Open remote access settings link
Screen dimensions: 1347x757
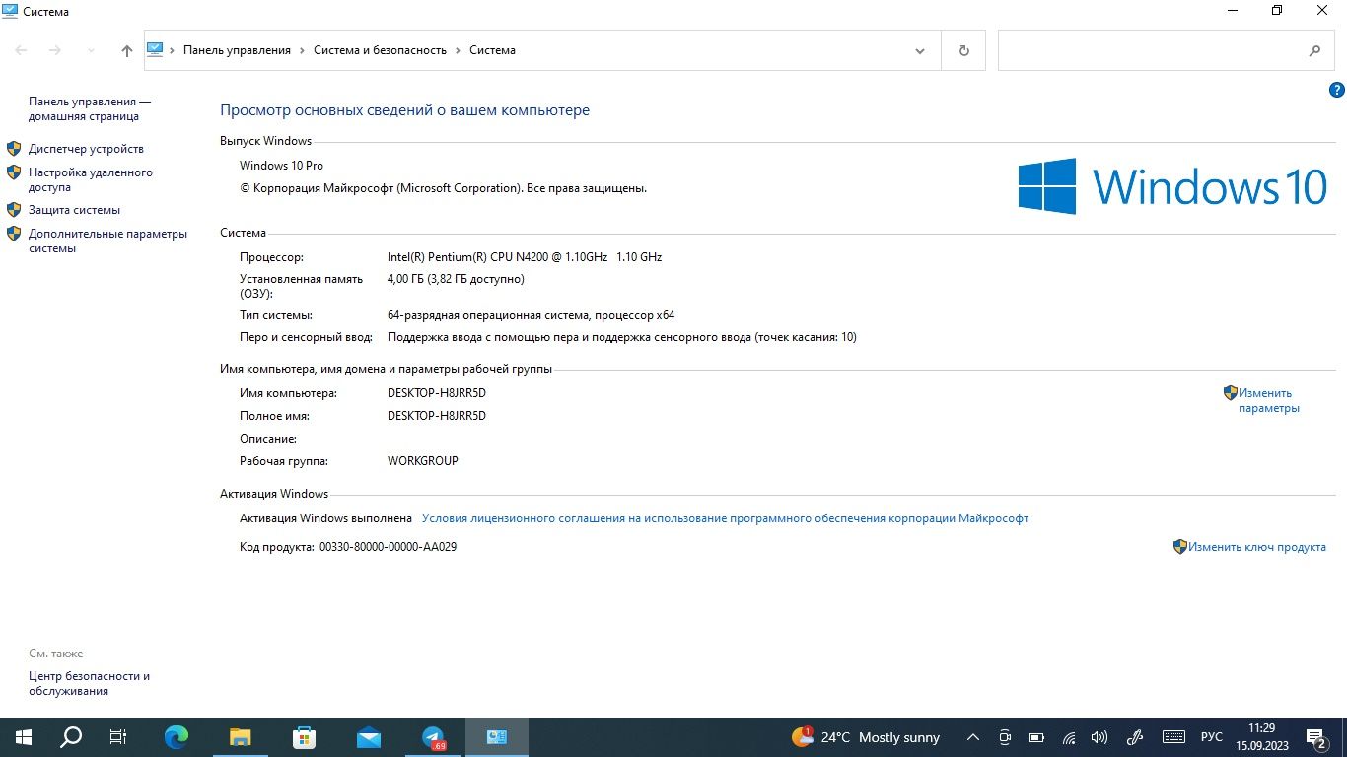tap(91, 179)
